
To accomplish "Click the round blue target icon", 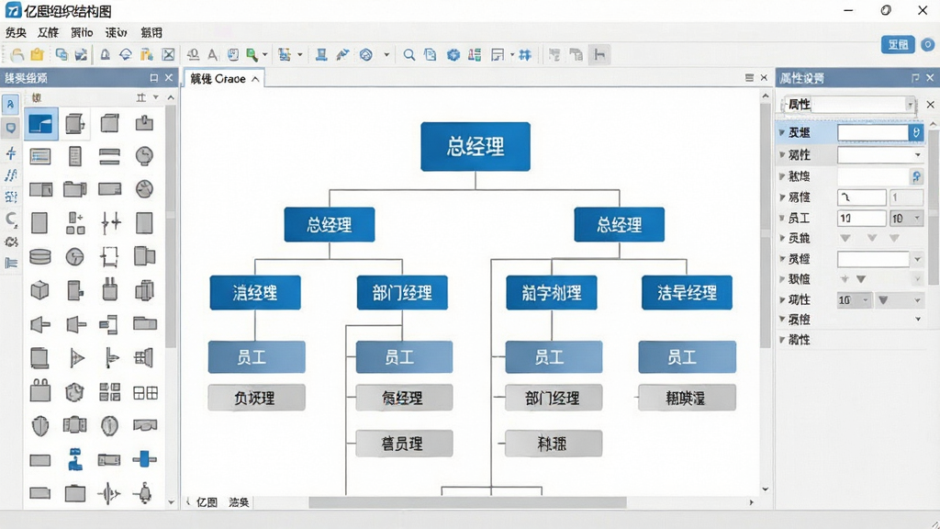I will (x=365, y=54).
